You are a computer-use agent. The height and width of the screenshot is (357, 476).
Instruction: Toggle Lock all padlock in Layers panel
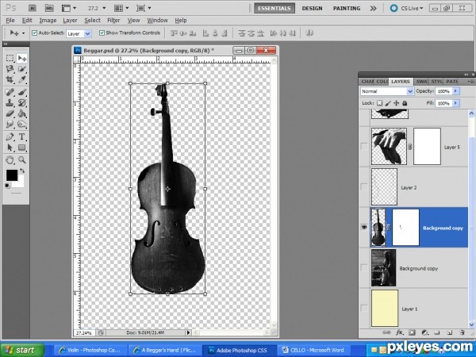tap(405, 103)
